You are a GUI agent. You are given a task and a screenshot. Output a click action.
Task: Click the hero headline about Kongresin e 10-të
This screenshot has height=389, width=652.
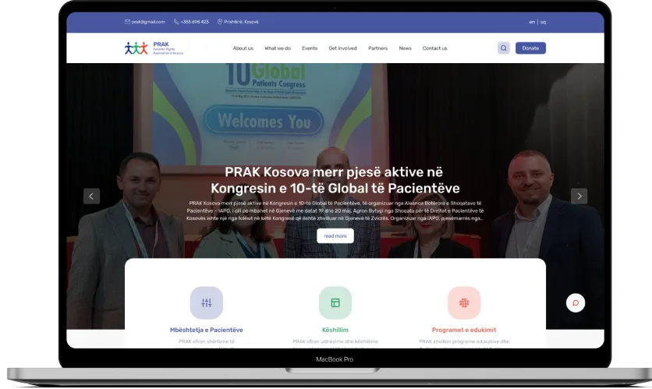coord(335,180)
